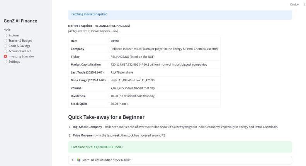Screen dimensions: 306x166
Task: Click the 'Mode' label in sidebar
Action: pyautogui.click(x=7, y=29)
